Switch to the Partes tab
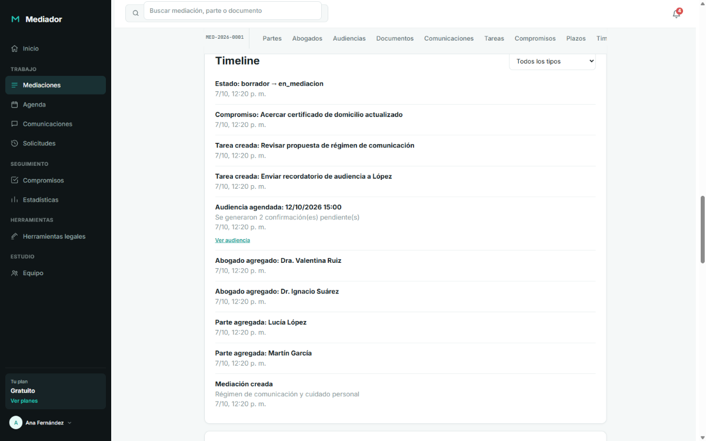This screenshot has height=441, width=706. [x=272, y=38]
